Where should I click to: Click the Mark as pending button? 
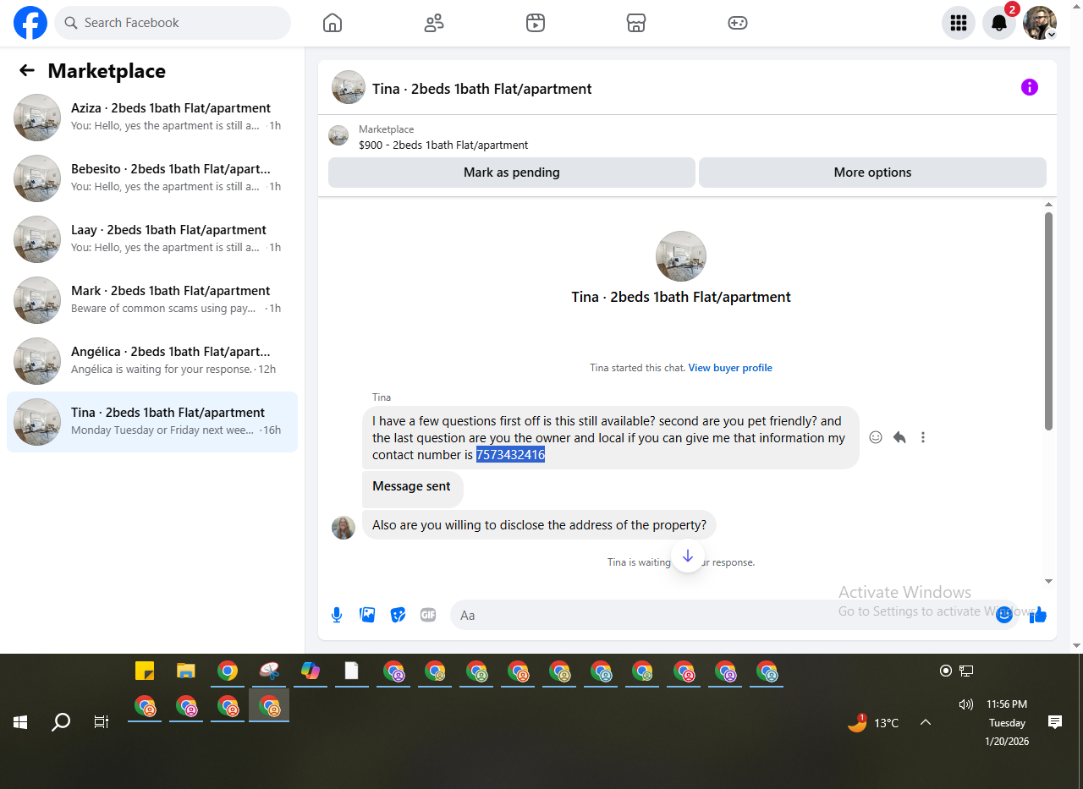click(x=512, y=173)
